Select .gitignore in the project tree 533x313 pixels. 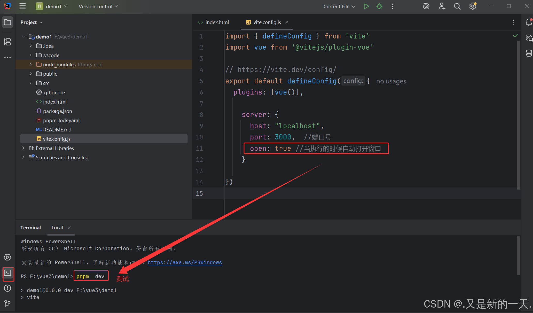click(54, 92)
